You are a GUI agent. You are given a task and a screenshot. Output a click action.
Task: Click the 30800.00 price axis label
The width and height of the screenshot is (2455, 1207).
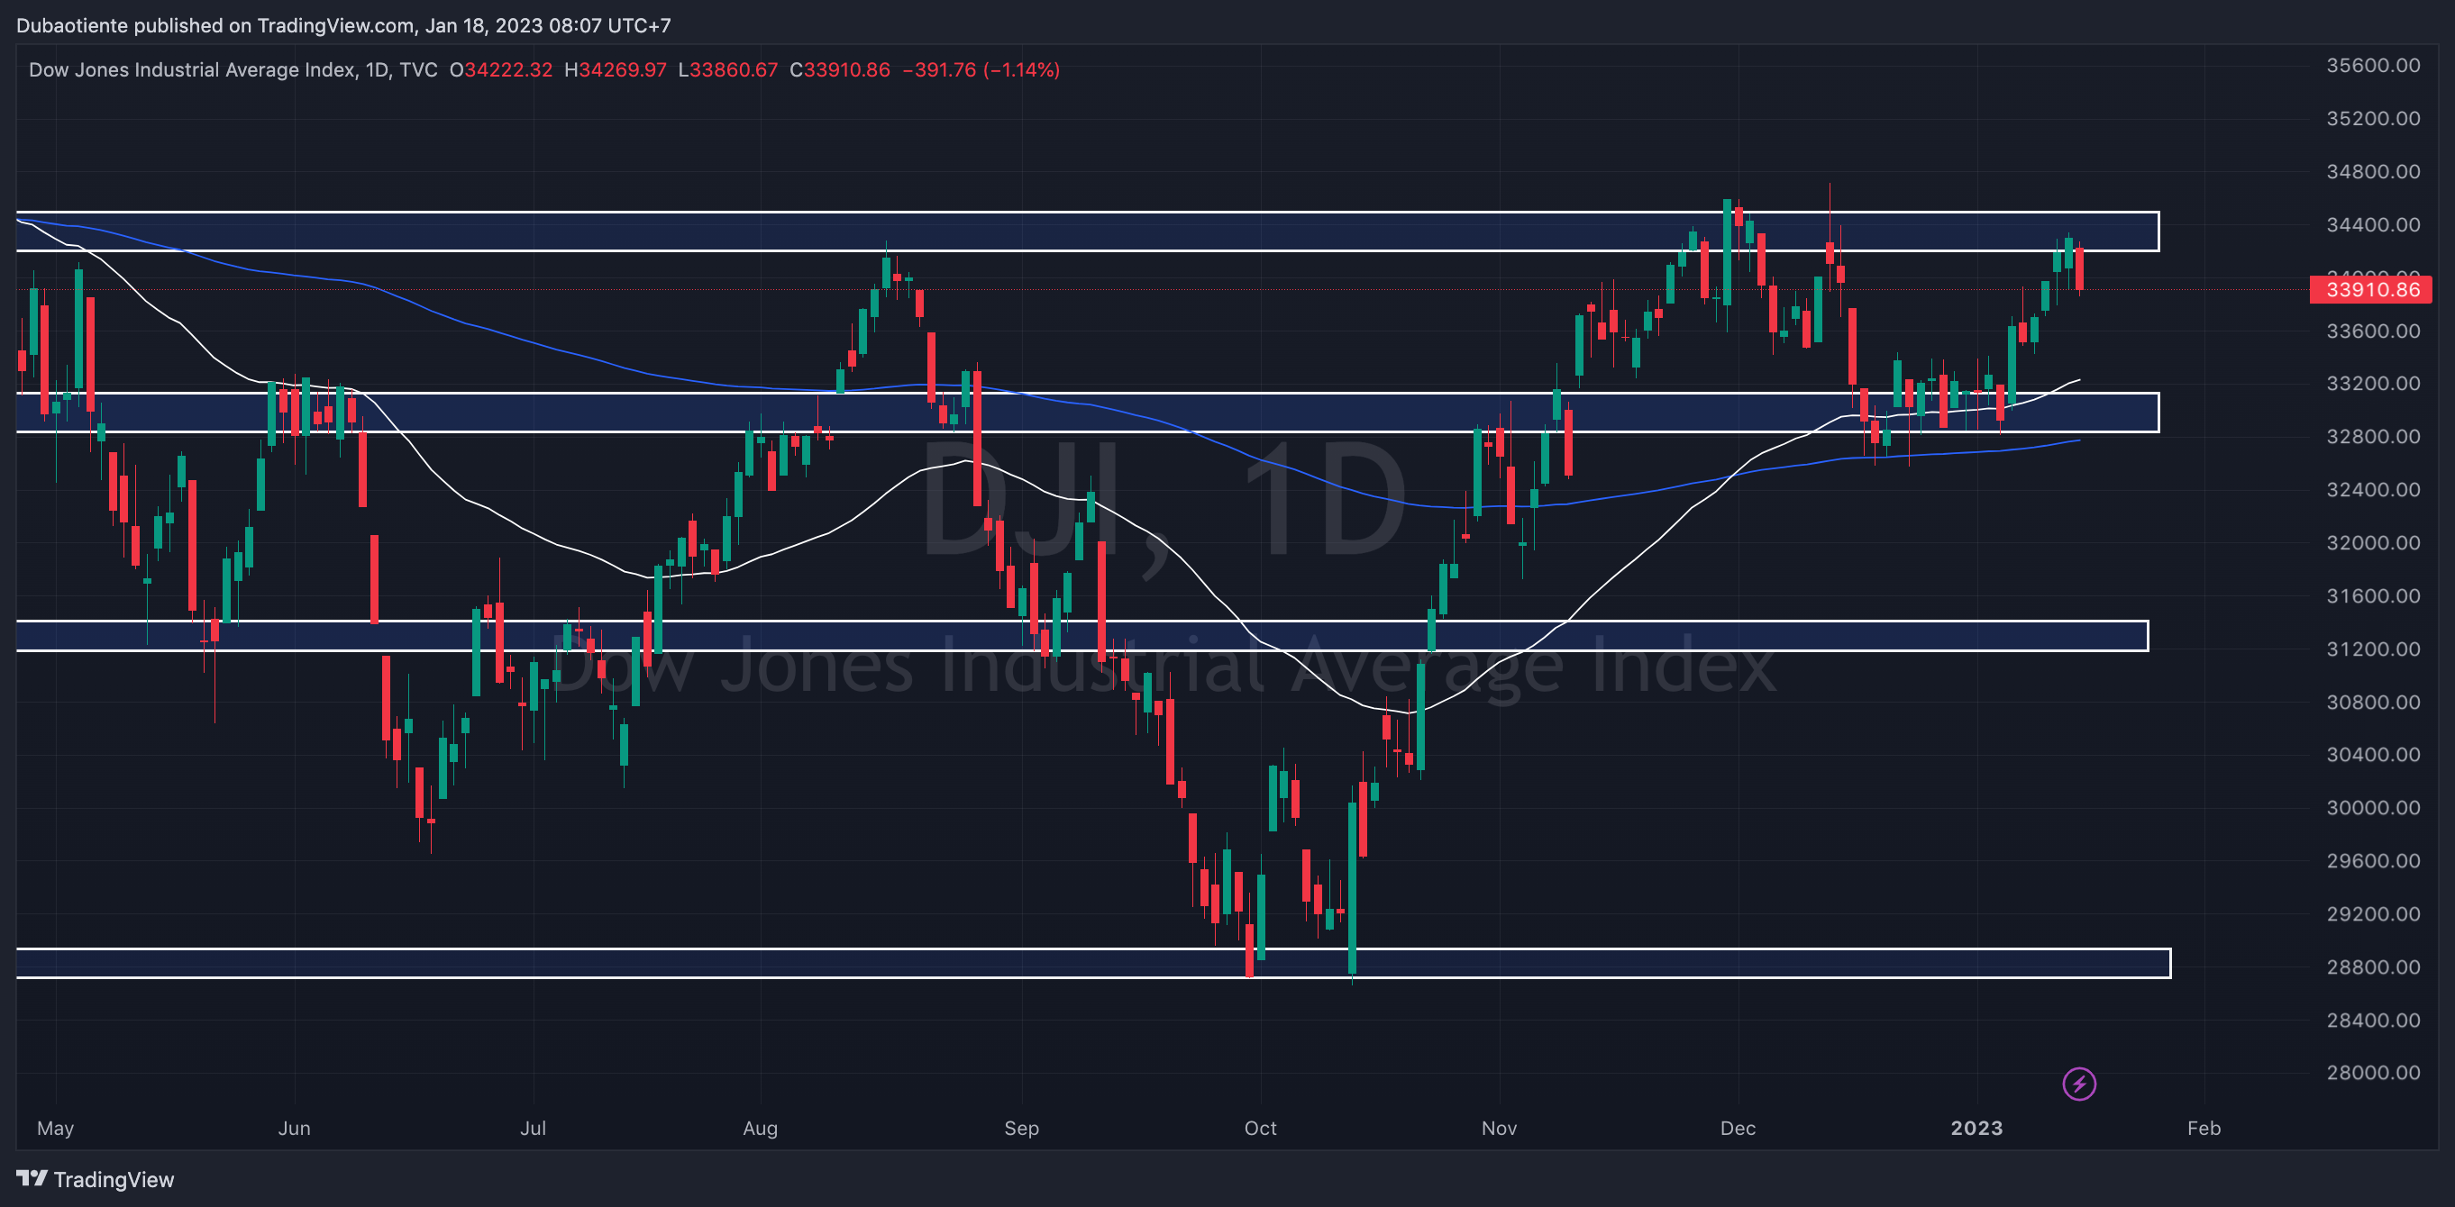[x=2373, y=702]
